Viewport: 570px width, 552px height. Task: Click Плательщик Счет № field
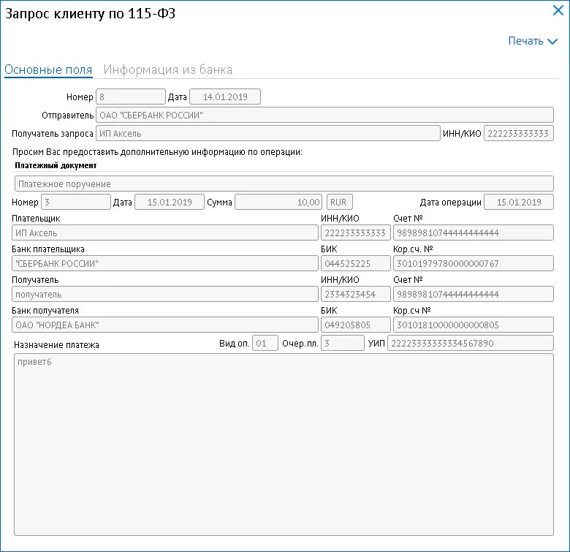point(474,232)
